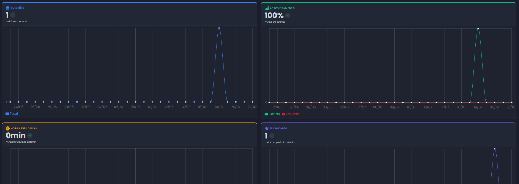Viewport: 519px width, 184px height.
Task: Toggle the Certas series legend entry
Action: tap(272, 114)
